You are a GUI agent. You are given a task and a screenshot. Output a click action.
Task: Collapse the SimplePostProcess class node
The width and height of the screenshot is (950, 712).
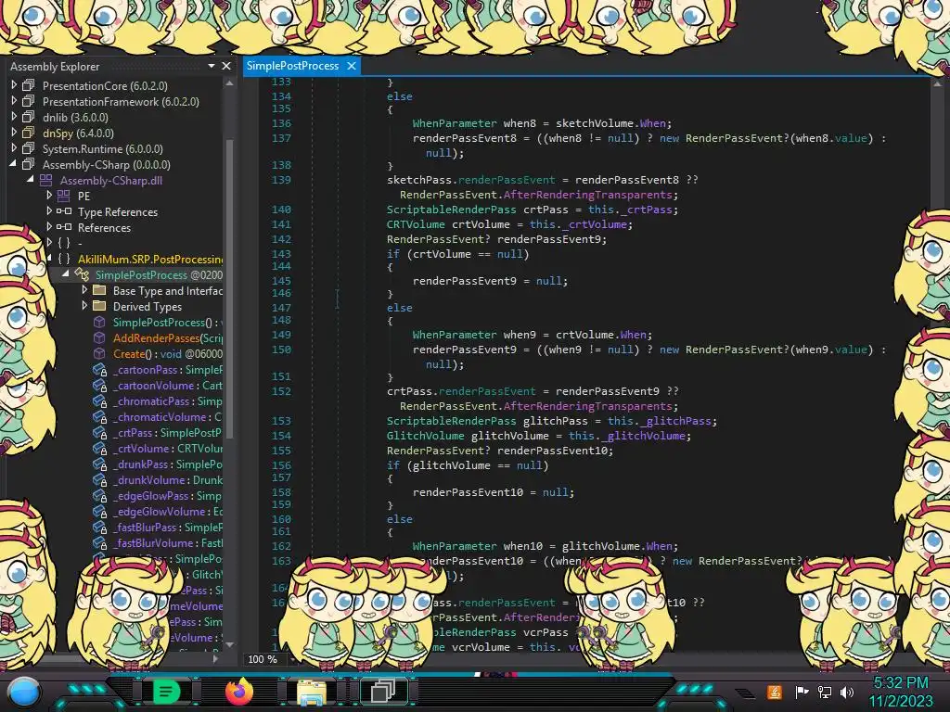tap(66, 274)
